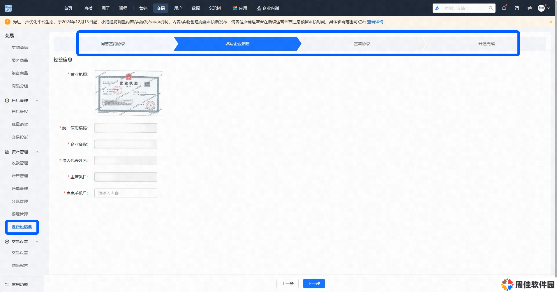The image size is (557, 292).
Task: Select 退货包运费 in sidebar
Action: pyautogui.click(x=22, y=227)
